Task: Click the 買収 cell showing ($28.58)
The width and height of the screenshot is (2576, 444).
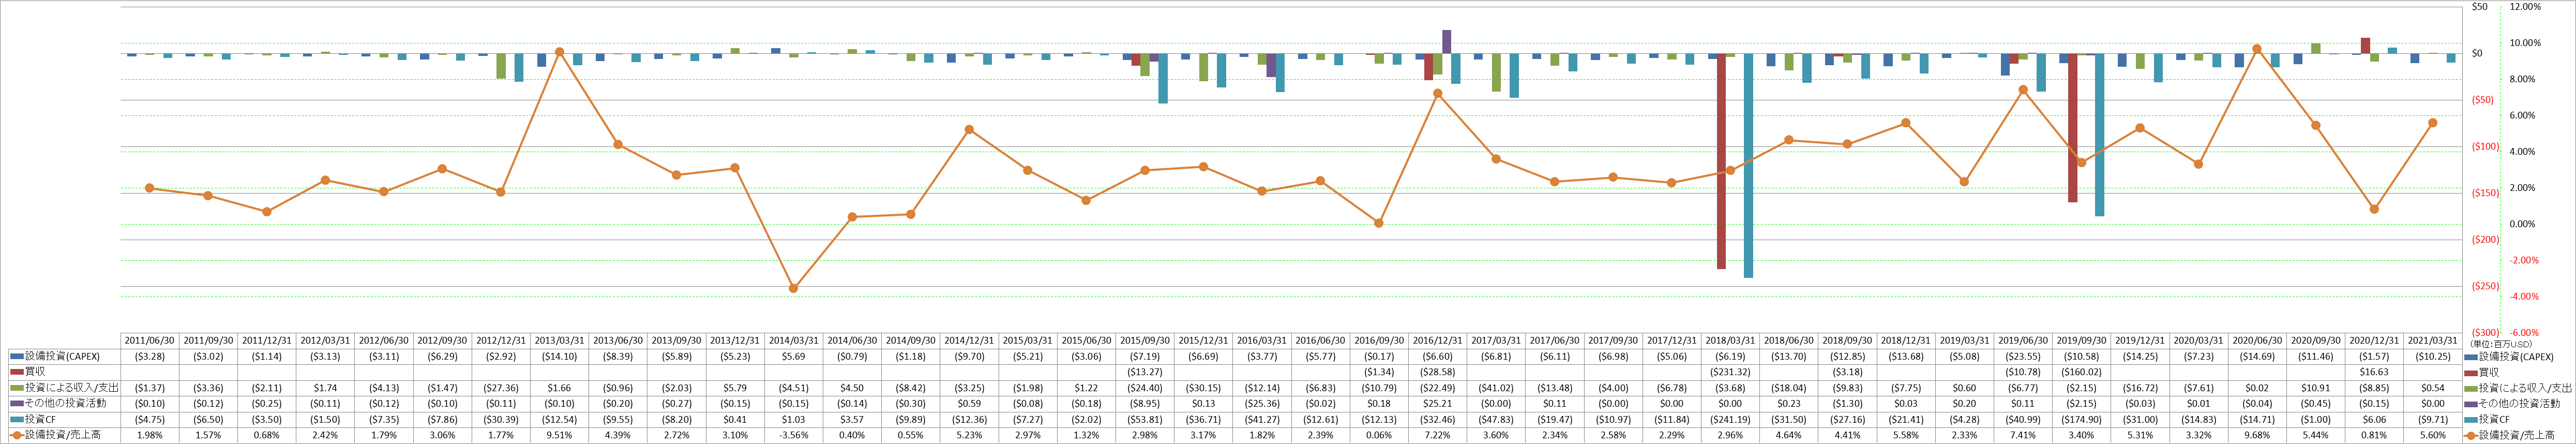Action: (1437, 372)
